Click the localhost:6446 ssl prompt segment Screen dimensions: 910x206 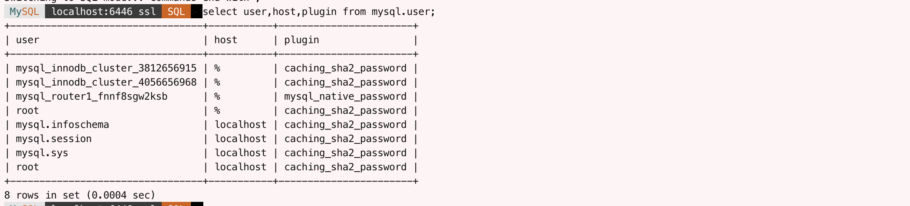[x=103, y=12]
